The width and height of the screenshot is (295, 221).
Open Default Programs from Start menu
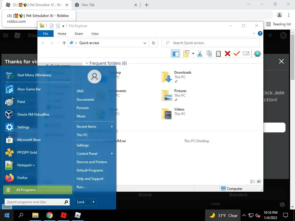coord(90,170)
